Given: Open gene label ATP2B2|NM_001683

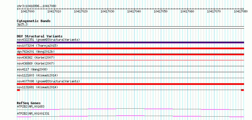Looking at the screenshot, I should pos(31,106).
